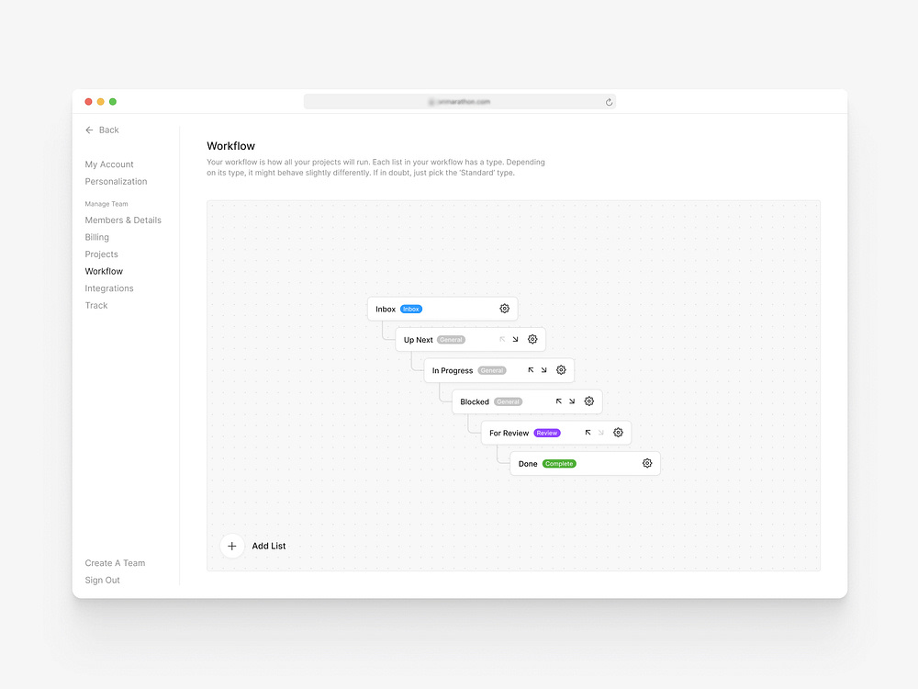Reload page using browser refresh icon
This screenshot has height=689, width=918.
(609, 102)
